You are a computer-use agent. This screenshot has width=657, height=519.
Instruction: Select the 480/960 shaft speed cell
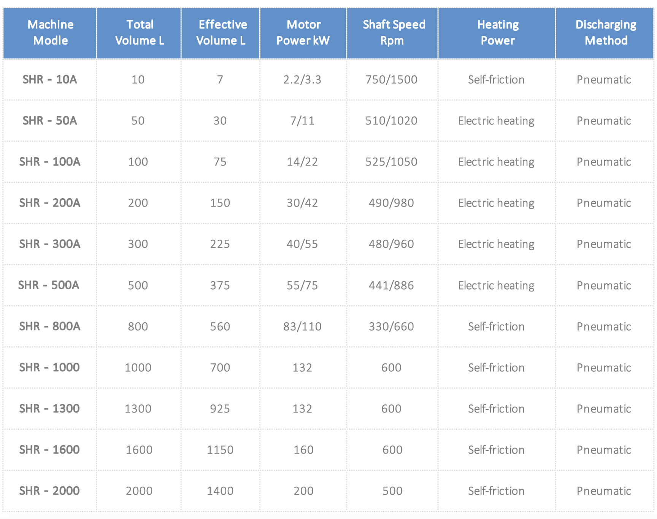(391, 244)
